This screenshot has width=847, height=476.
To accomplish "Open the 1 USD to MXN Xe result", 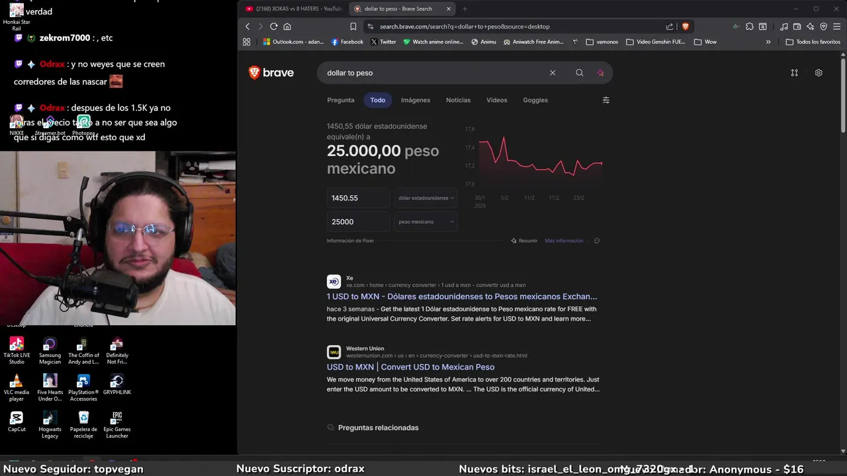I will tap(462, 297).
